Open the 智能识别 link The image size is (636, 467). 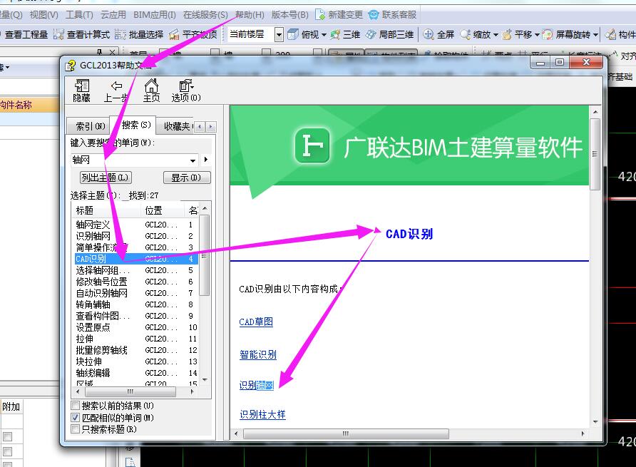(x=258, y=354)
